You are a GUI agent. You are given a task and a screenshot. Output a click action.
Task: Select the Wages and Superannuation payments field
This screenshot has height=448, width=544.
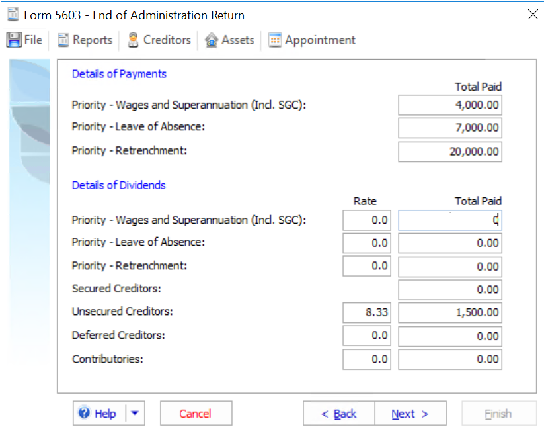449,105
